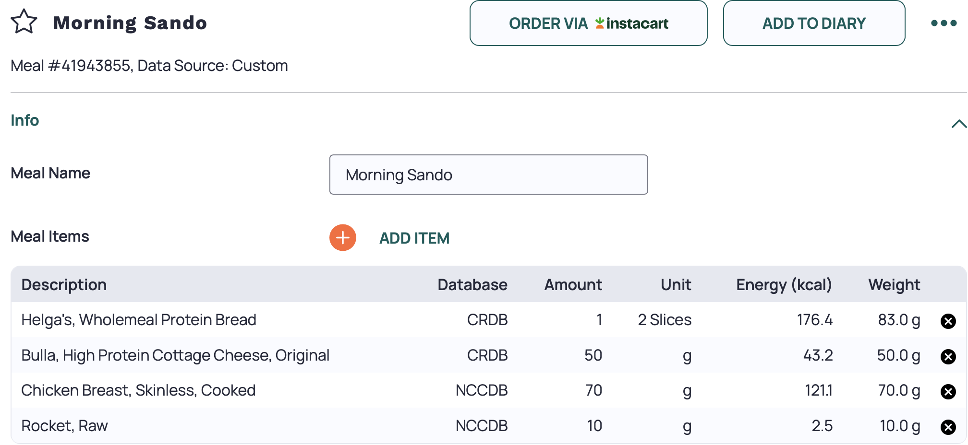Click the ADD ITEM link
Screen dimensions: 968x445
point(414,238)
